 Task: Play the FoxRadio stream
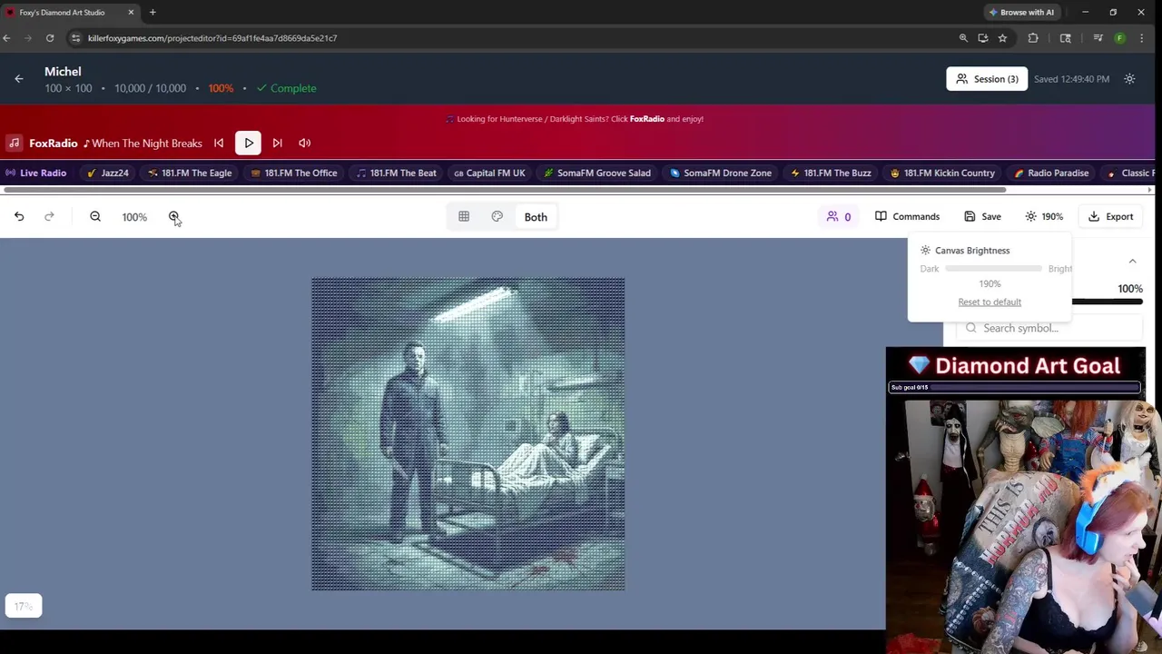(249, 143)
